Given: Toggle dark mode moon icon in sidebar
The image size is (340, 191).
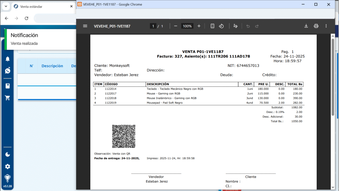Looking at the screenshot, I should [x=8, y=154].
